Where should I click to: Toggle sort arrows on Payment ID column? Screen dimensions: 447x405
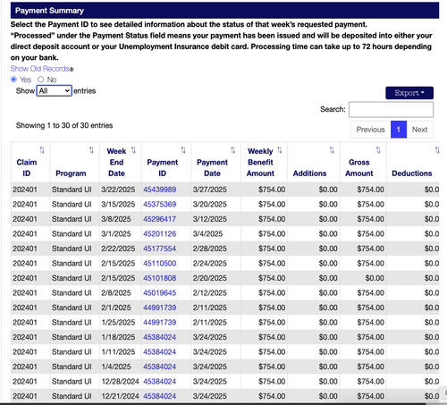click(x=183, y=150)
